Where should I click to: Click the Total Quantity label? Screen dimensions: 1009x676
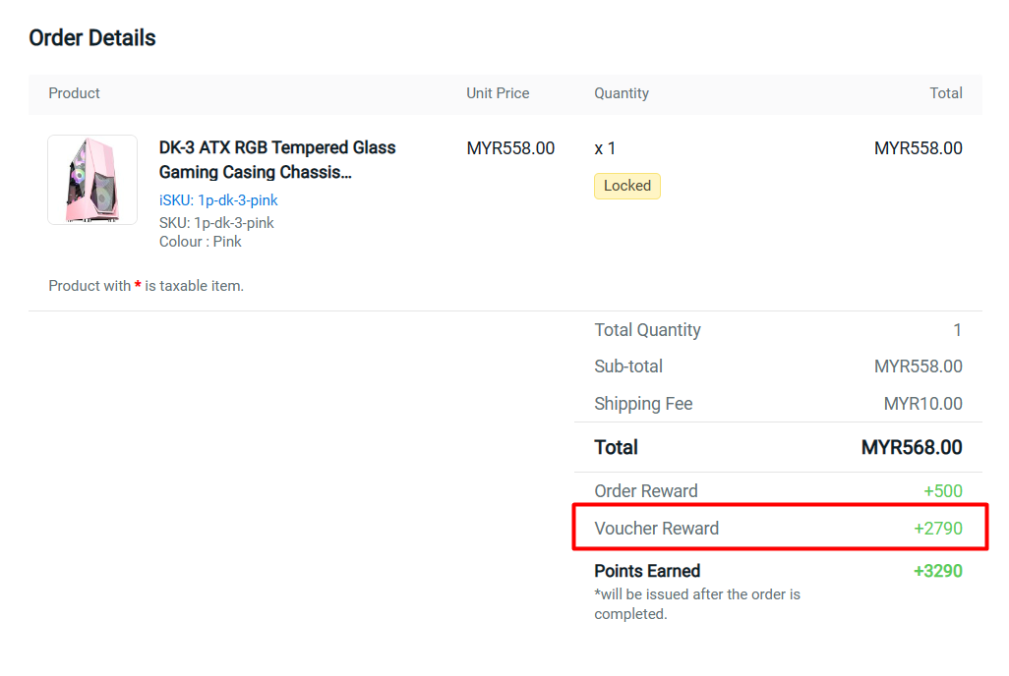click(x=647, y=330)
